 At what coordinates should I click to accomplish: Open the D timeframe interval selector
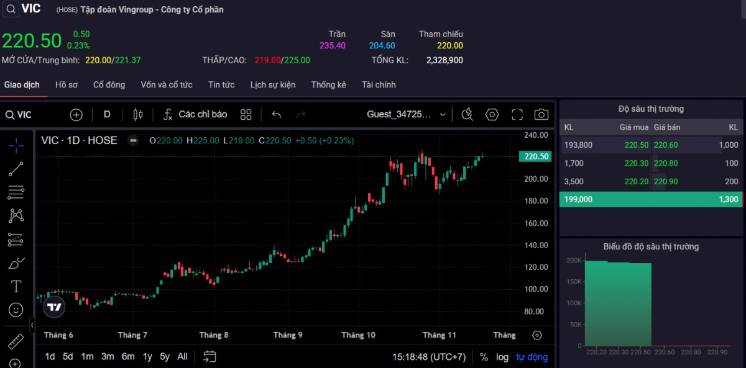107,115
